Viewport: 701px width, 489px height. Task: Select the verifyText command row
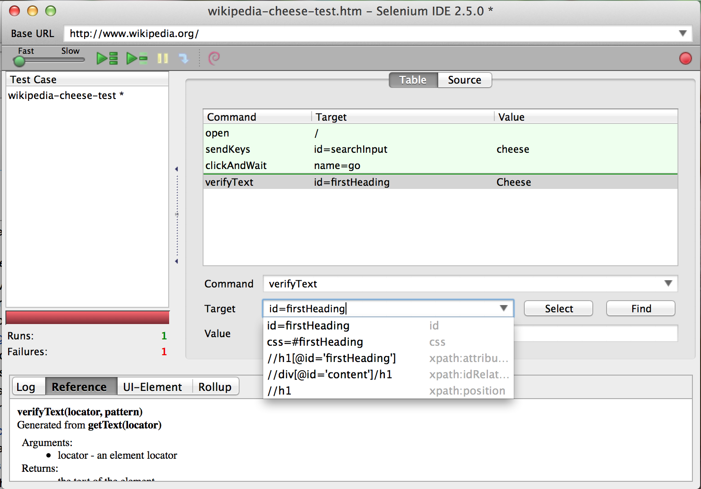pyautogui.click(x=440, y=182)
